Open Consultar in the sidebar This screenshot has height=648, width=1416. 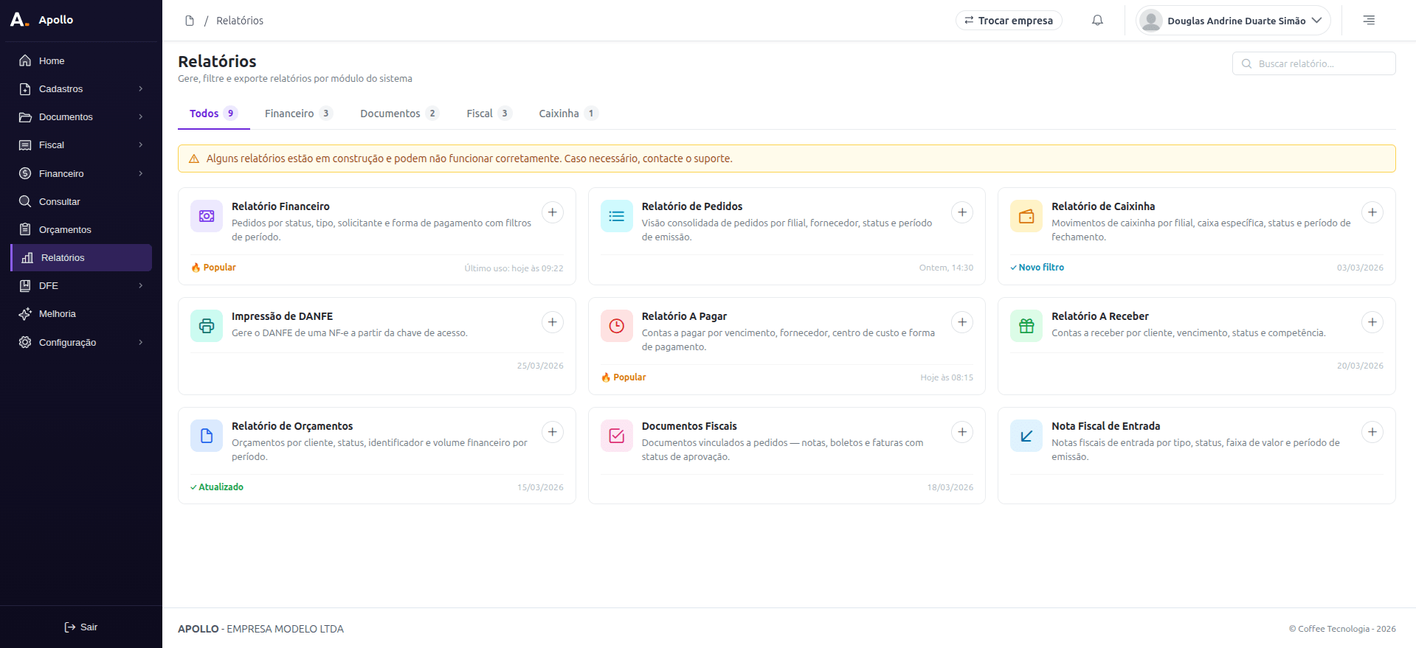81,201
